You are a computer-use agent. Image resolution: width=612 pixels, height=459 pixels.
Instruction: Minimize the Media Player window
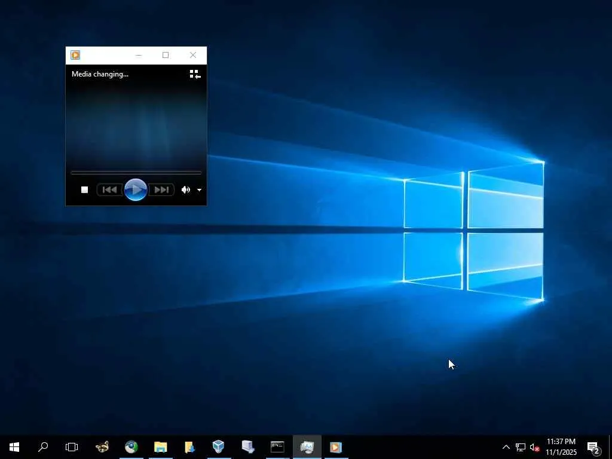(x=139, y=55)
